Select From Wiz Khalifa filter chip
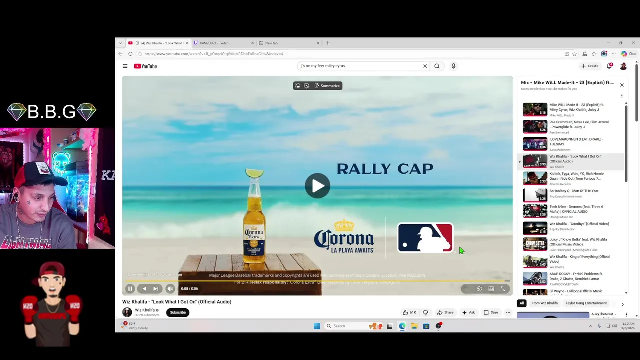The height and width of the screenshot is (360, 640). (x=545, y=303)
